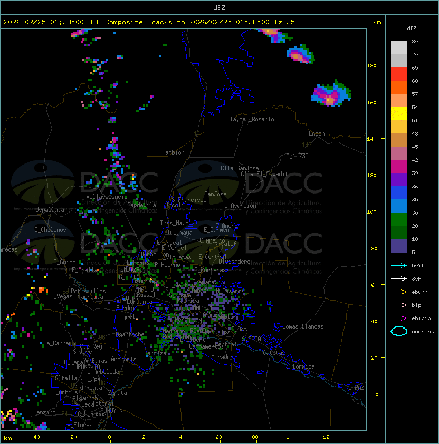The height and width of the screenshot is (444, 439).
Task: Click the 'Catitas' map label
Action: point(274,353)
